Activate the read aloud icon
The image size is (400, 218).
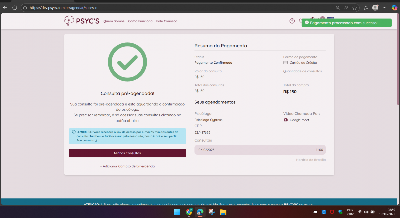(x=346, y=8)
